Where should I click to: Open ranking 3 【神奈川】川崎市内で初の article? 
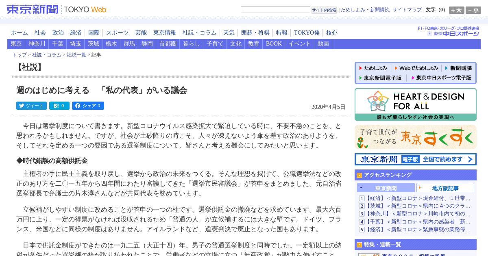pyautogui.click(x=418, y=214)
